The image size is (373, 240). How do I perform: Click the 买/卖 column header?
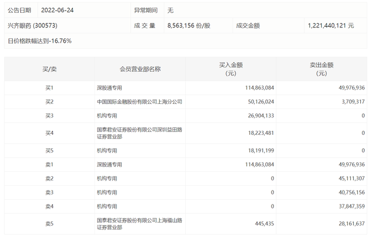point(50,69)
